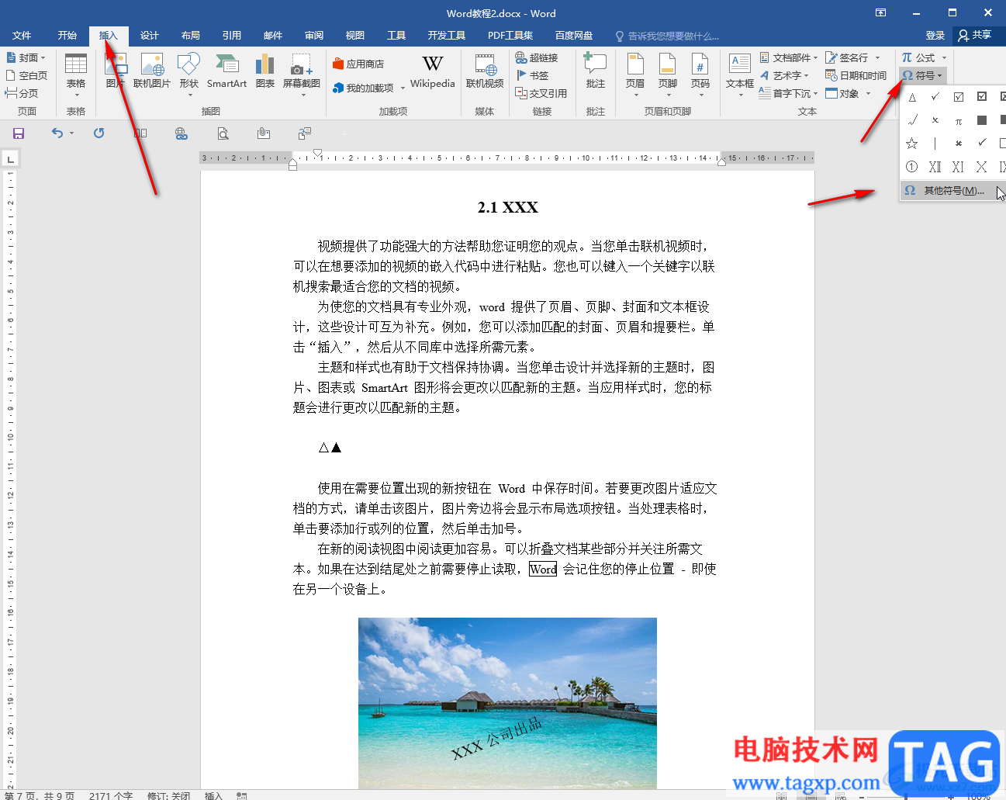Add a hyperlink with 超链接
1006x800 pixels.
pos(537,57)
